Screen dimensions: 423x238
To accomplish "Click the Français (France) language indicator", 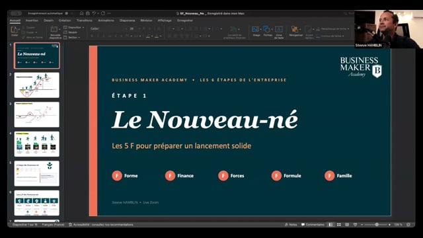I will point(53,225).
